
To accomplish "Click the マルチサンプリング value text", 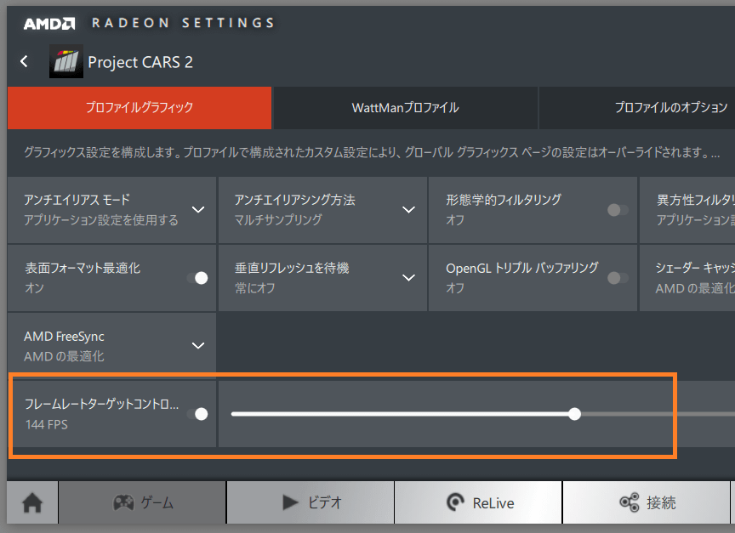I will [x=278, y=219].
